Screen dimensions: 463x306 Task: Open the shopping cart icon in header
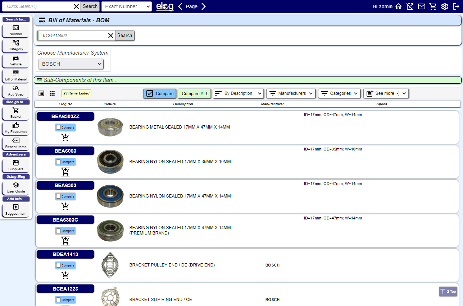pos(433,6)
